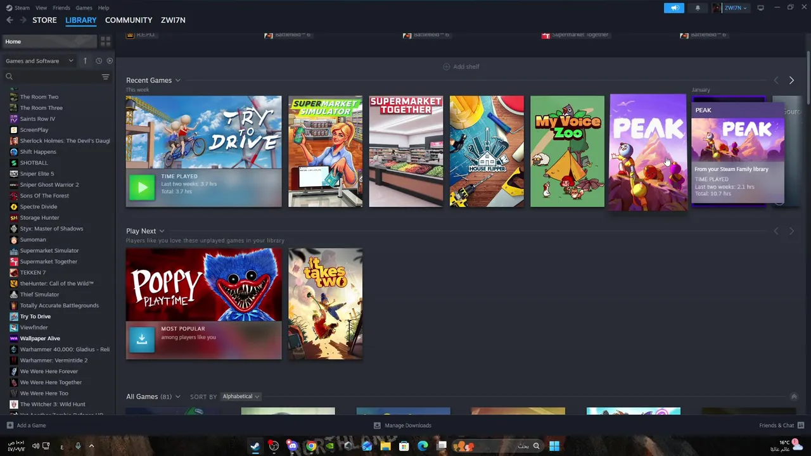This screenshot has height=456, width=811.
Task: Click the TEKKEN 7 icon in the sidebar
Action: (x=13, y=272)
